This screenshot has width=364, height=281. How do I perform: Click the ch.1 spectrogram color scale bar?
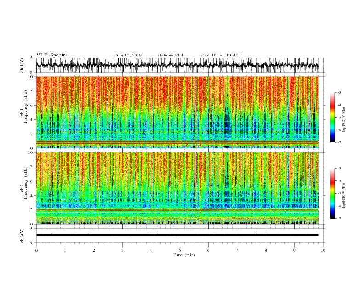click(332, 118)
